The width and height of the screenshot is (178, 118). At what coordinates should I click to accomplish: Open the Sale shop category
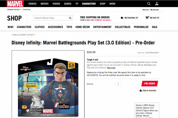coord(155,27)
